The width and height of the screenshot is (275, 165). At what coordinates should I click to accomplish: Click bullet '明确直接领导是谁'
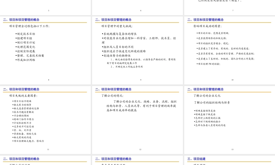(205, 111)
